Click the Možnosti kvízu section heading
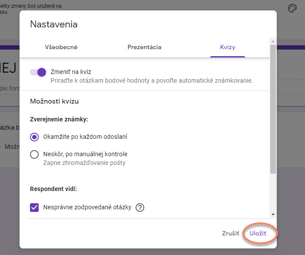The image size is (305, 255). pos(54,101)
